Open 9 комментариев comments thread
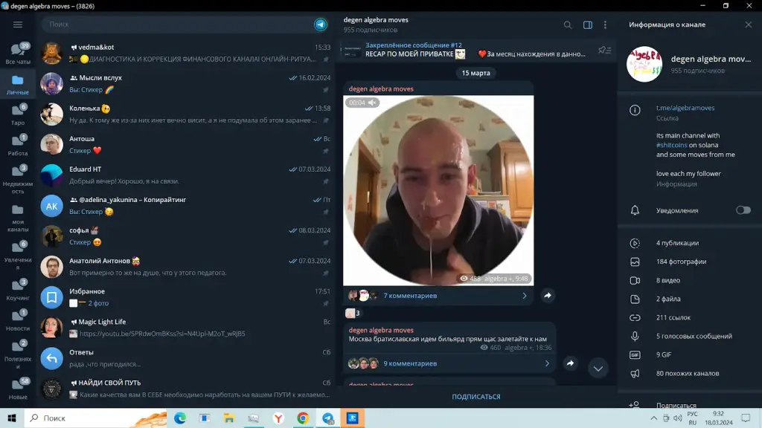 coord(410,363)
